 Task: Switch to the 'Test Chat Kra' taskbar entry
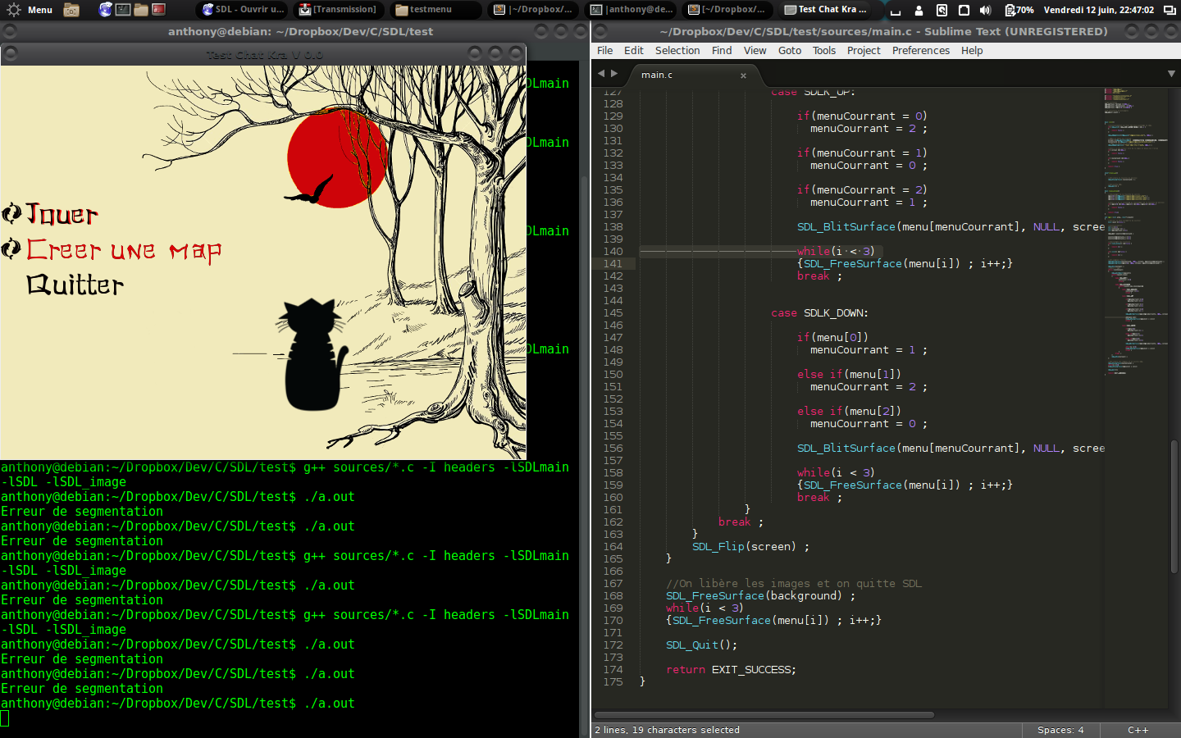tap(826, 10)
